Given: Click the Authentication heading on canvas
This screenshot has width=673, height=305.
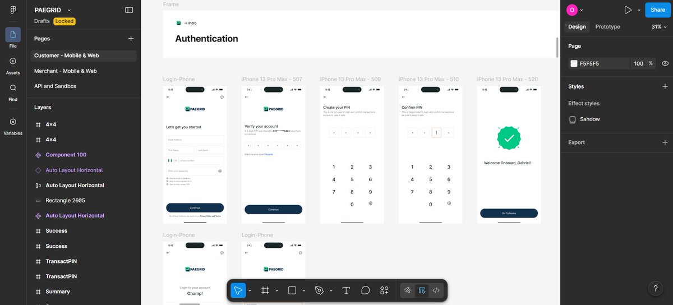Looking at the screenshot, I should [206, 39].
